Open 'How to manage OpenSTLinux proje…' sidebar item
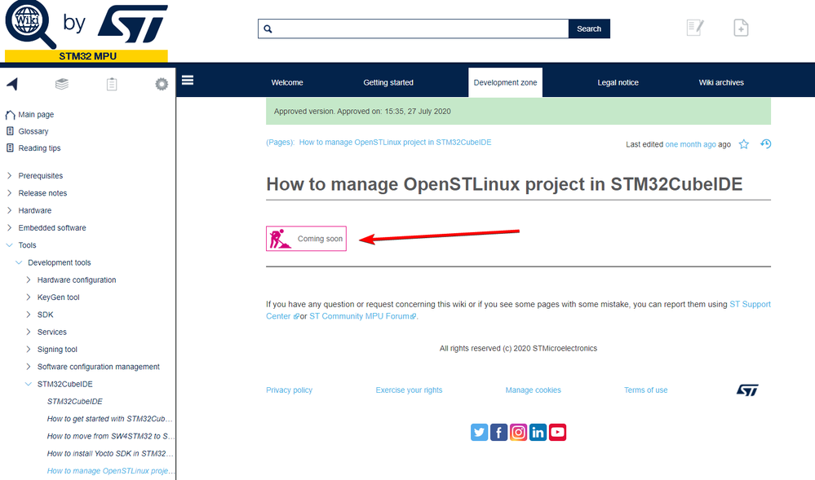 [x=109, y=471]
